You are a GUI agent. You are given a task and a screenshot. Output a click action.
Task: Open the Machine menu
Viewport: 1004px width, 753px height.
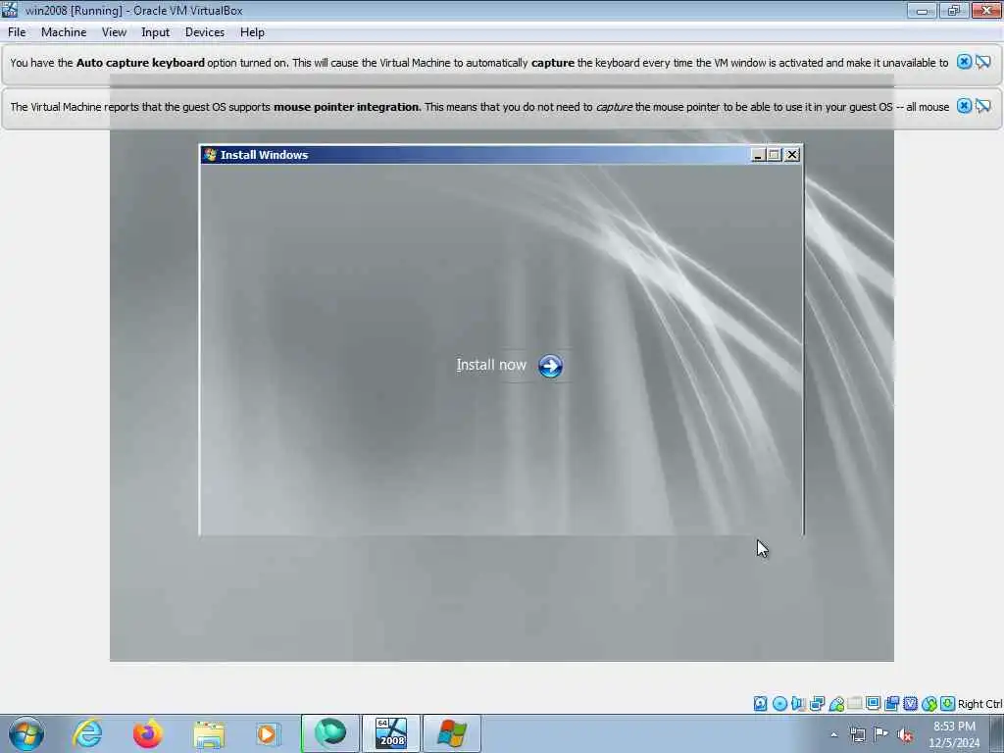click(x=64, y=32)
